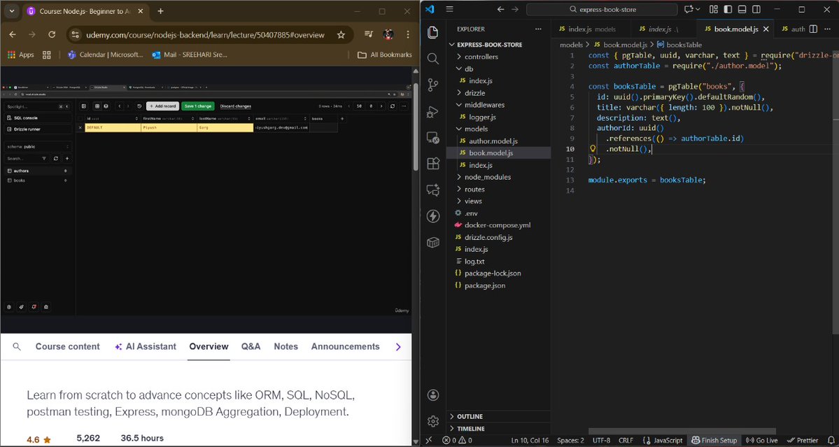839x447 pixels.
Task: Select the Run and Debug icon
Action: coord(432,111)
